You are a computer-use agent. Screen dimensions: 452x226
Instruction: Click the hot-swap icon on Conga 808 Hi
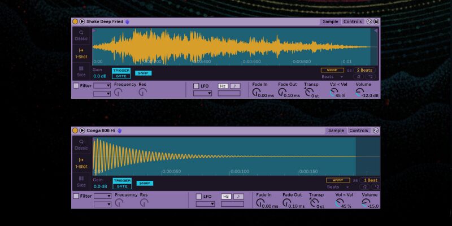click(x=376, y=131)
